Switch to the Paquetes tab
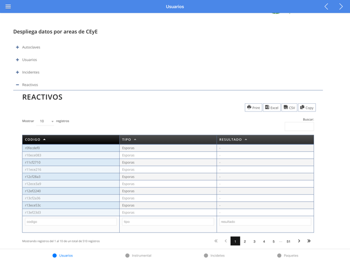 click(x=288, y=255)
